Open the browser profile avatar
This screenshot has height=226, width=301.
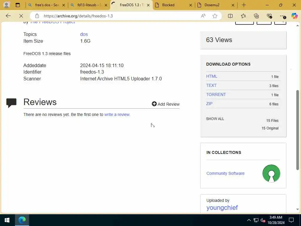click(x=6, y=5)
